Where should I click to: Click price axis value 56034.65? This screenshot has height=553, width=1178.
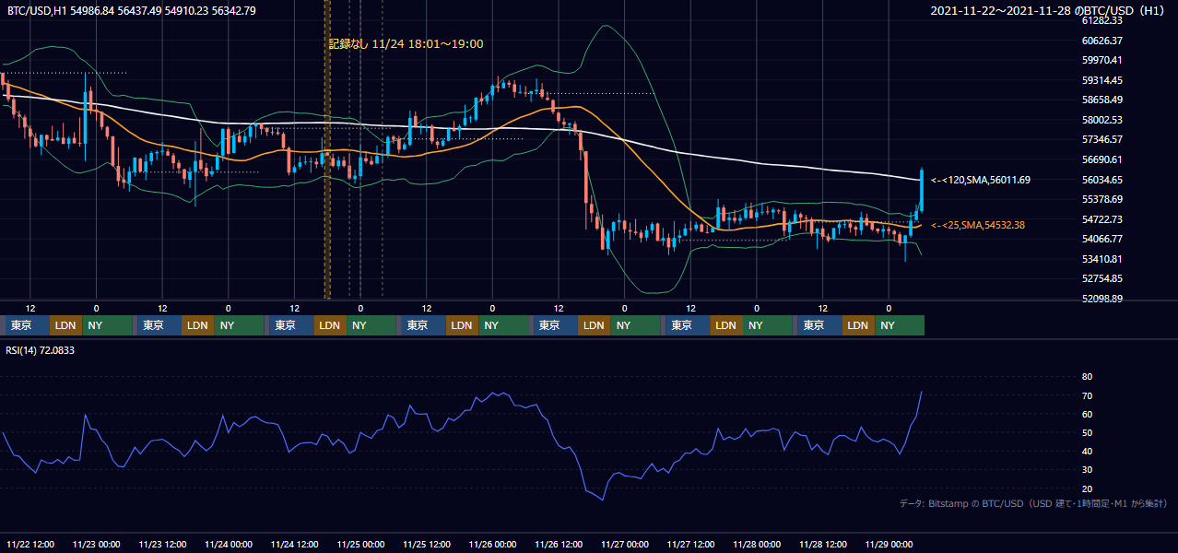(x=1101, y=180)
